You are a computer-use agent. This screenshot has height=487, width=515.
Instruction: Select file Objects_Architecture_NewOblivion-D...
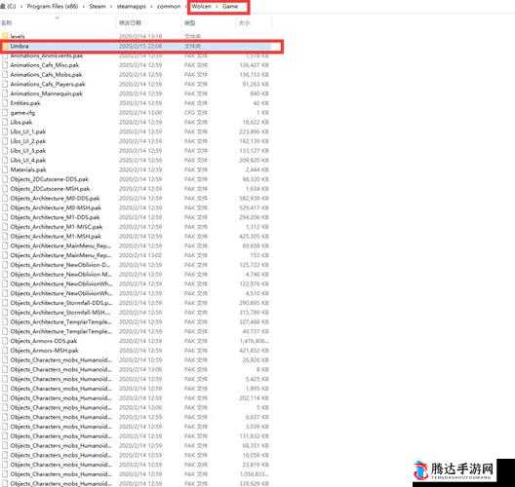pos(60,265)
